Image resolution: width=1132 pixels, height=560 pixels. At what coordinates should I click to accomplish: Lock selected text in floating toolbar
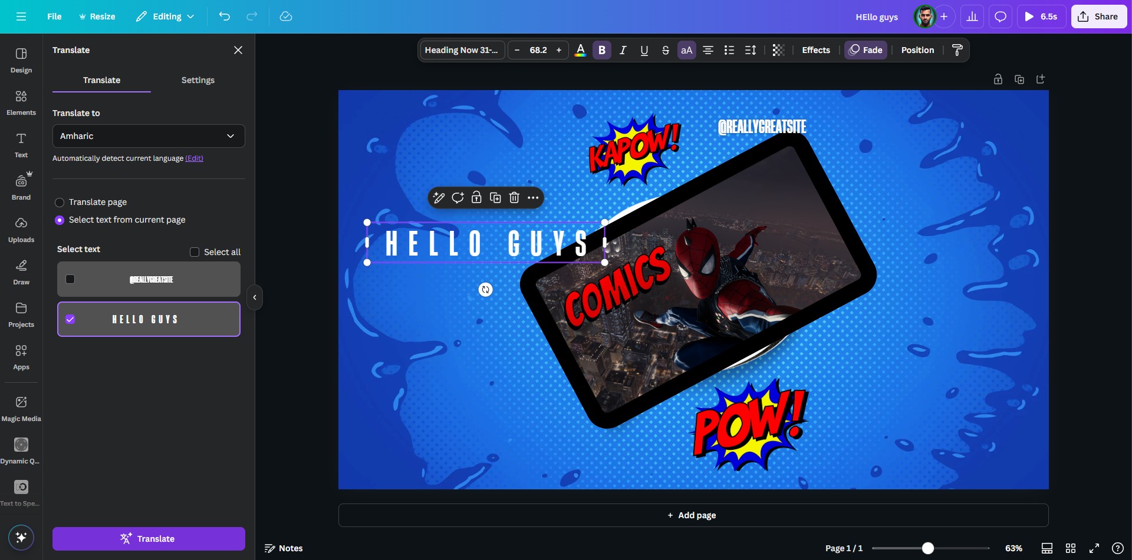[476, 198]
